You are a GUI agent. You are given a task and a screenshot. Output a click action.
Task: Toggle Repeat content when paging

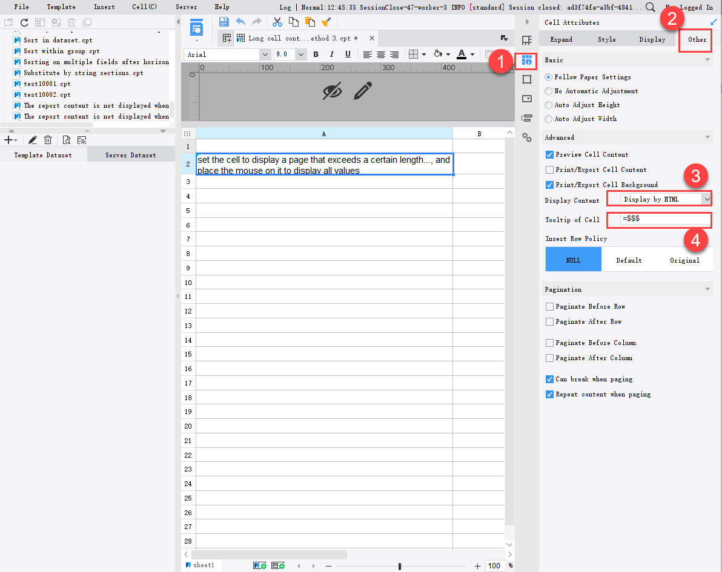(x=549, y=395)
